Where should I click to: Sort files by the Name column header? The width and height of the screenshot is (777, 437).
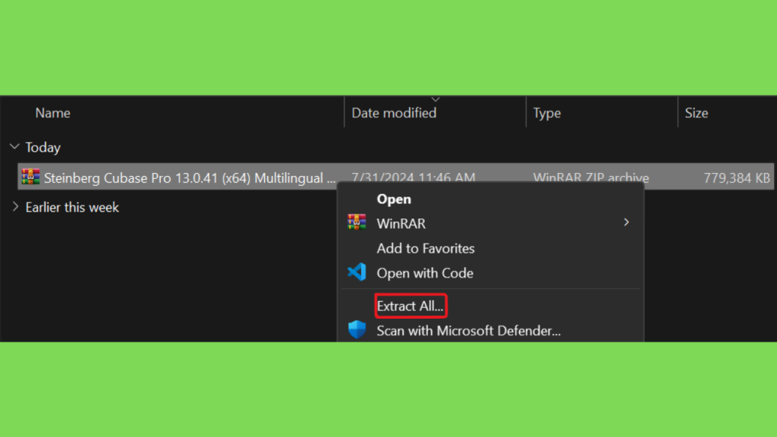click(52, 113)
